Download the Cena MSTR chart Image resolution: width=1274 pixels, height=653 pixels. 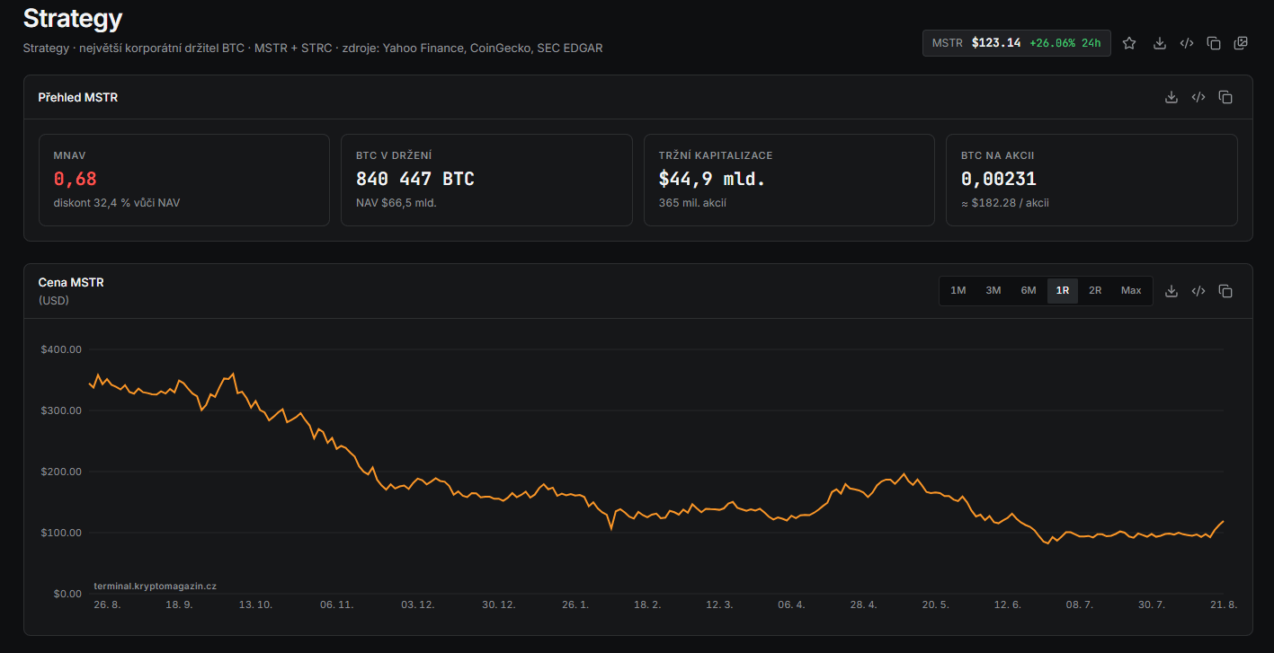point(1172,291)
